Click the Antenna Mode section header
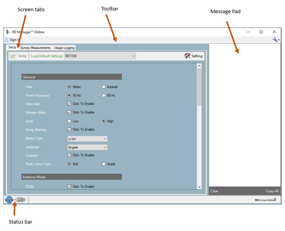Viewport: 285px width, 231px height. point(72,177)
